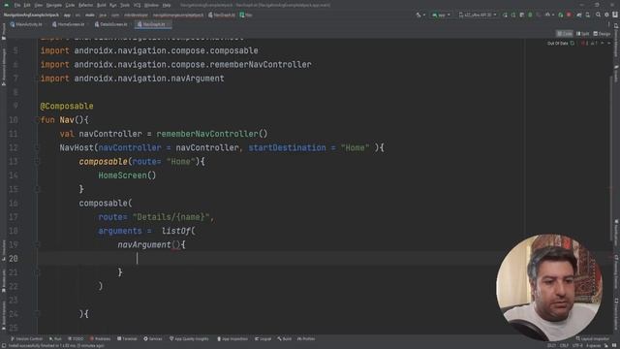Collapse the fold marker at line 12

tap(37, 147)
